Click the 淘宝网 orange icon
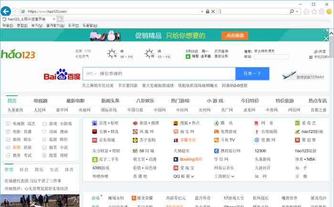Image resolution: width=334 pixels, height=207 pixels. pos(176,131)
